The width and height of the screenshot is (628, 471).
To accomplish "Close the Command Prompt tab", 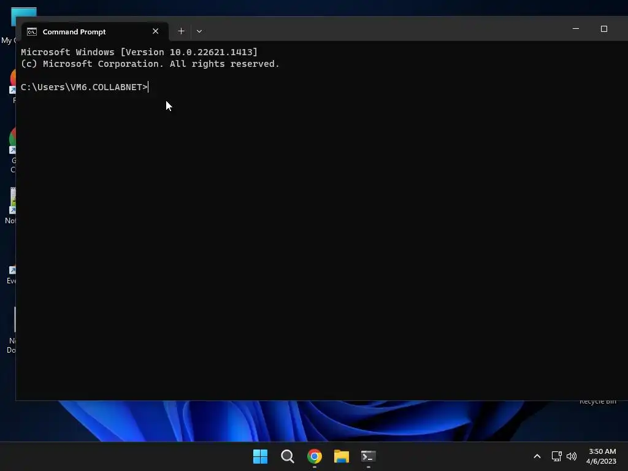I will (155, 31).
